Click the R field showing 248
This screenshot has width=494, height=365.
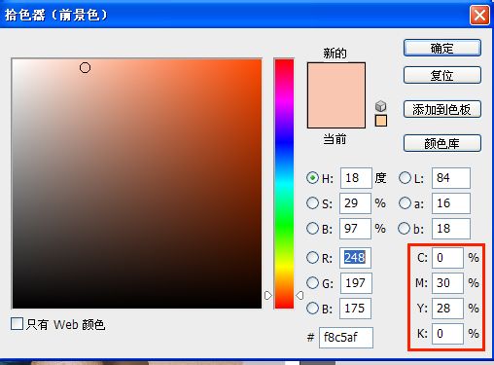(x=355, y=258)
